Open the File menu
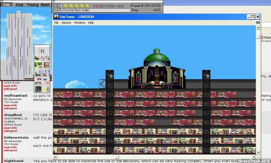271x163 pixels. 56,23
